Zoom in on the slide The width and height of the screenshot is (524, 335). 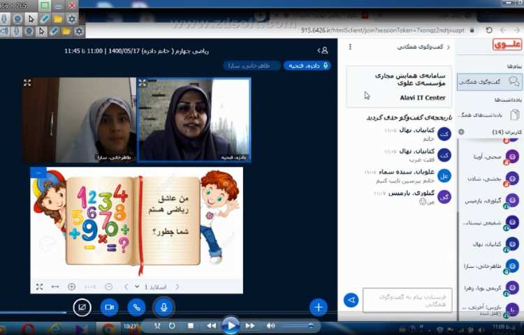pos(71,287)
